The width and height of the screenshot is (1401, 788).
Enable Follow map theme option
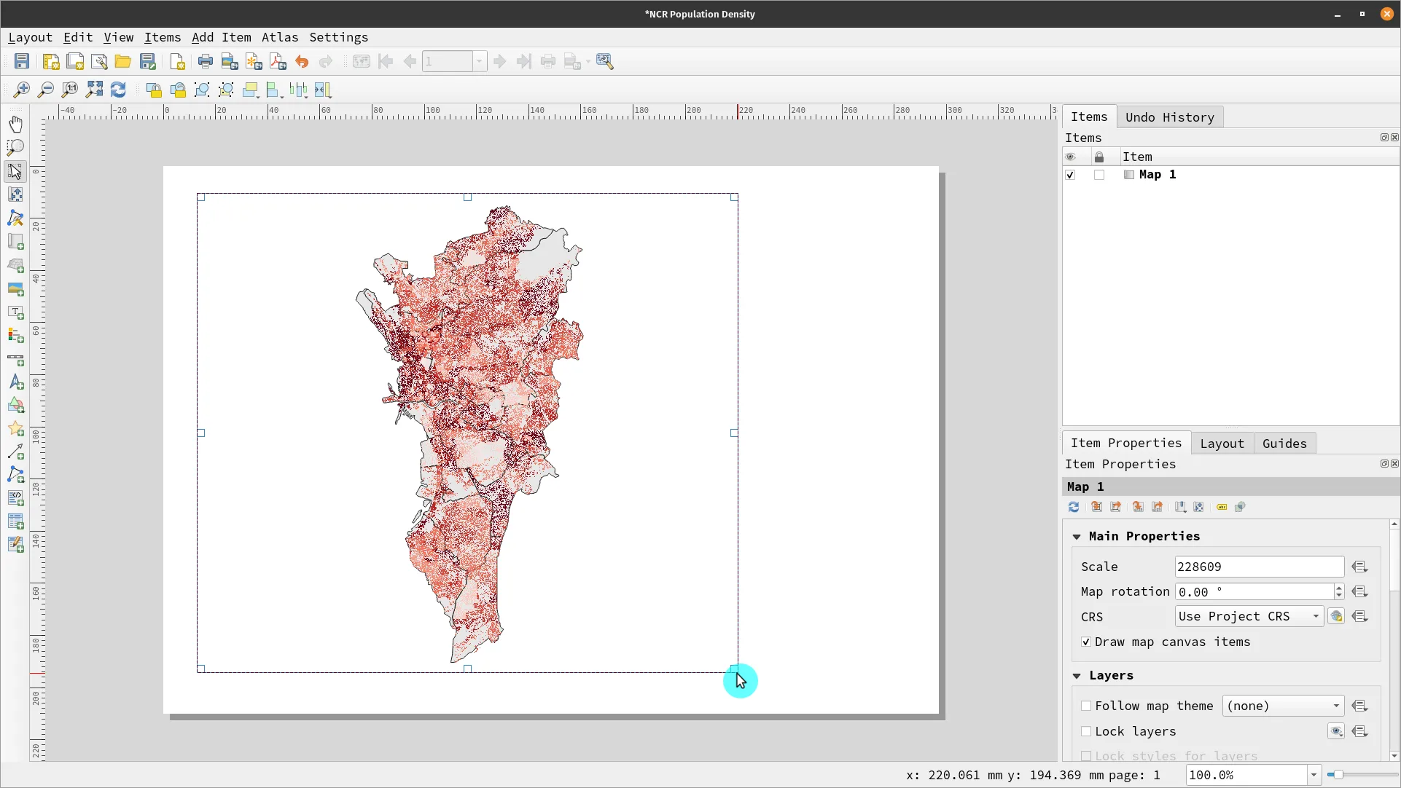click(x=1086, y=706)
